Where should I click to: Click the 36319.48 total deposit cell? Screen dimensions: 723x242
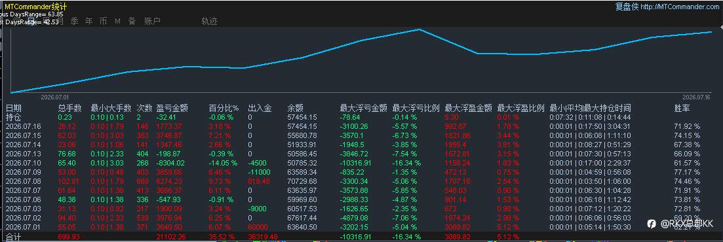click(262, 237)
